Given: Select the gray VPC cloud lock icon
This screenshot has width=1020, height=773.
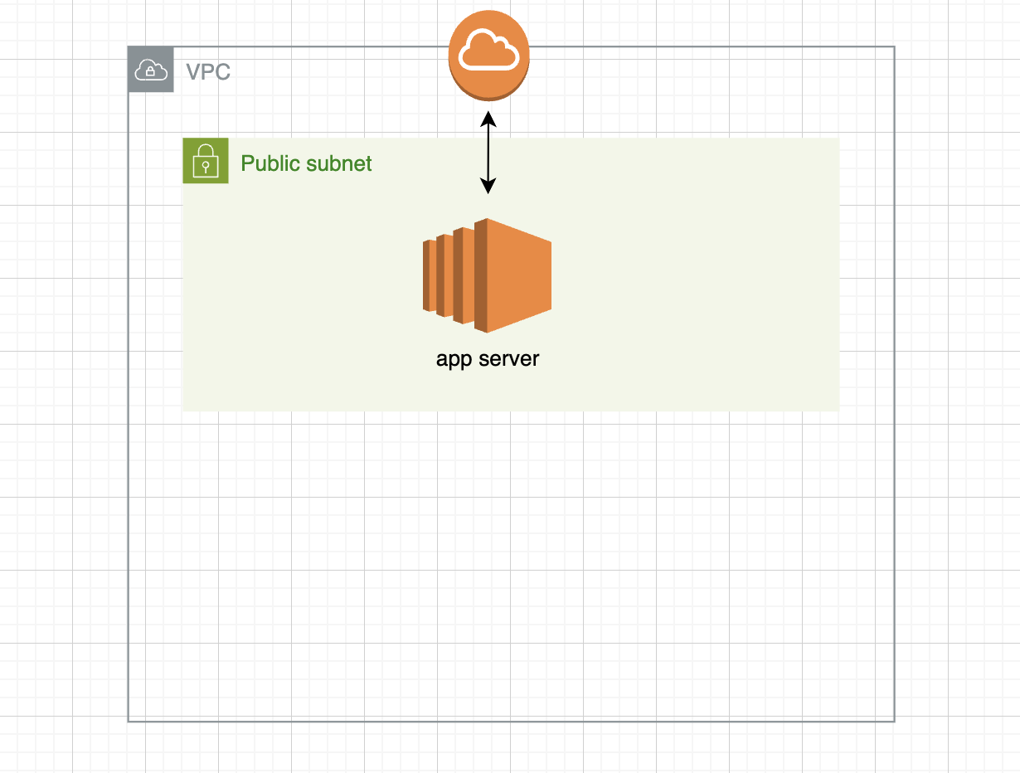Looking at the screenshot, I should coord(151,70).
